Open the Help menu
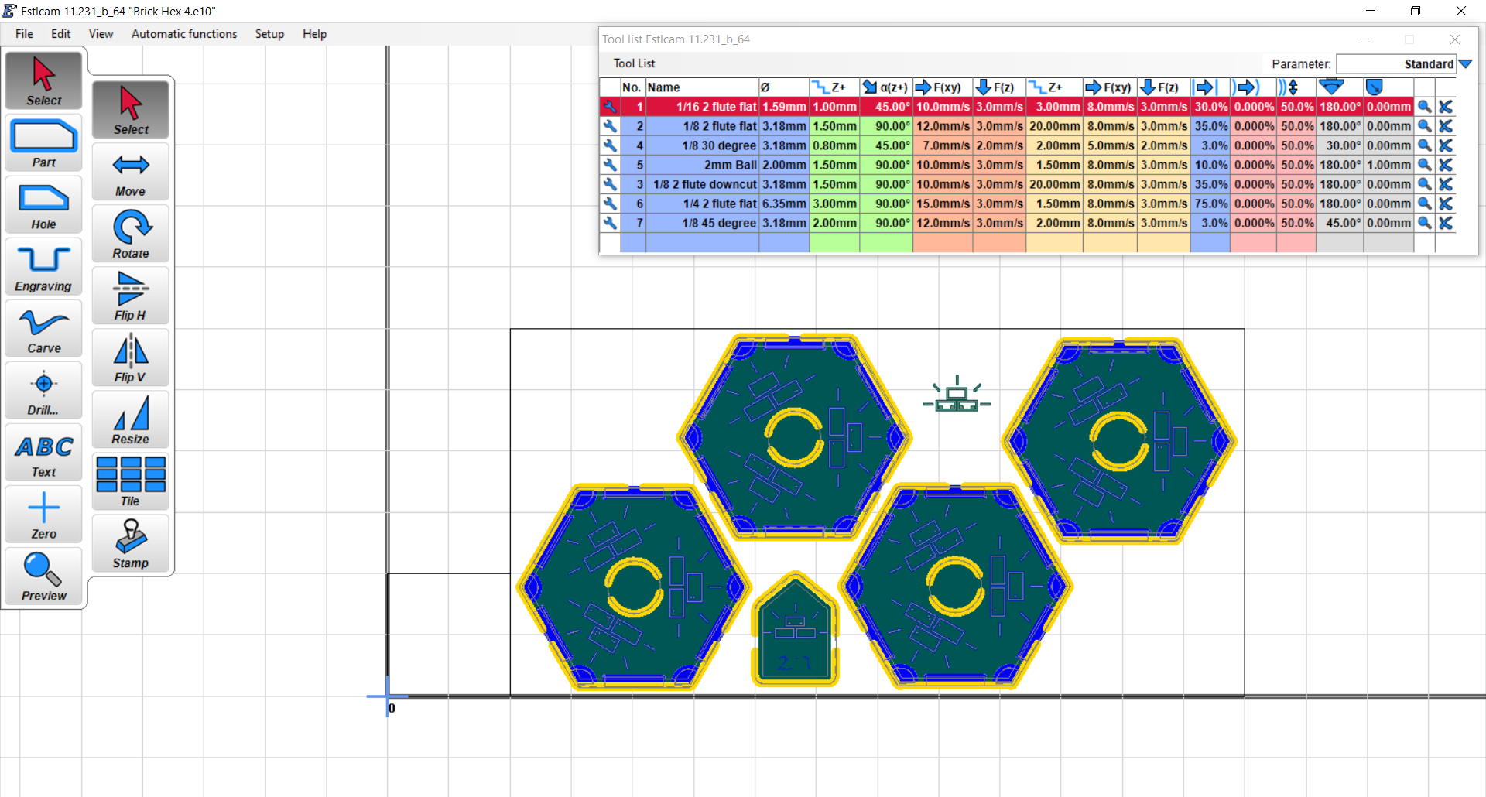The image size is (1486, 797). [314, 34]
